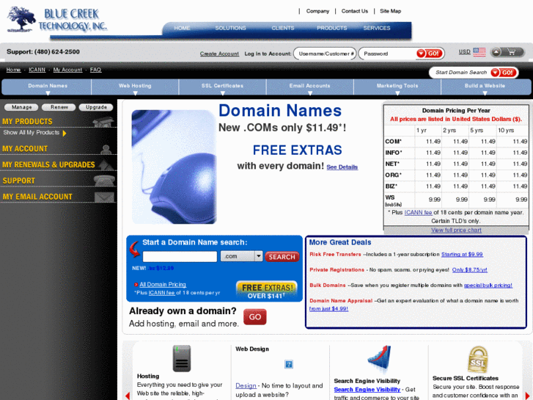Expand Show All My Products arrow
This screenshot has height=400, width=533.
point(65,133)
